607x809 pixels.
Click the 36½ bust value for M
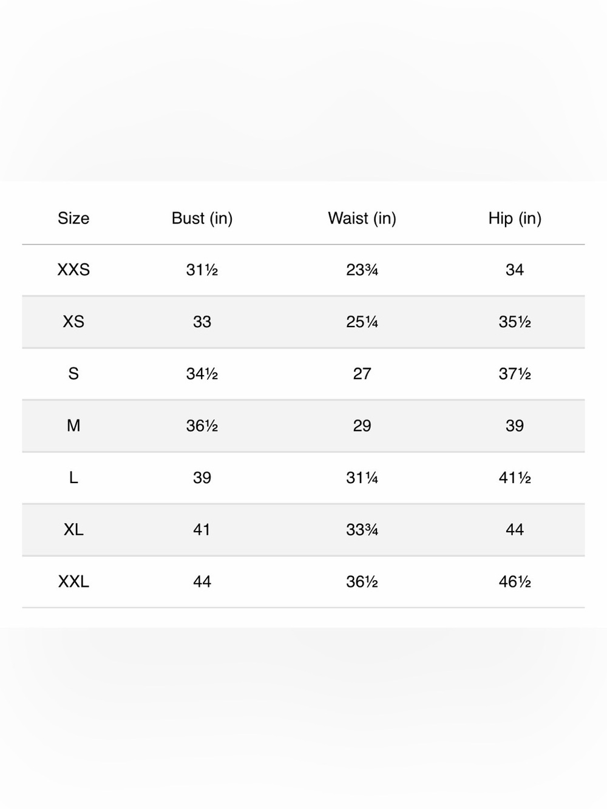click(x=202, y=426)
